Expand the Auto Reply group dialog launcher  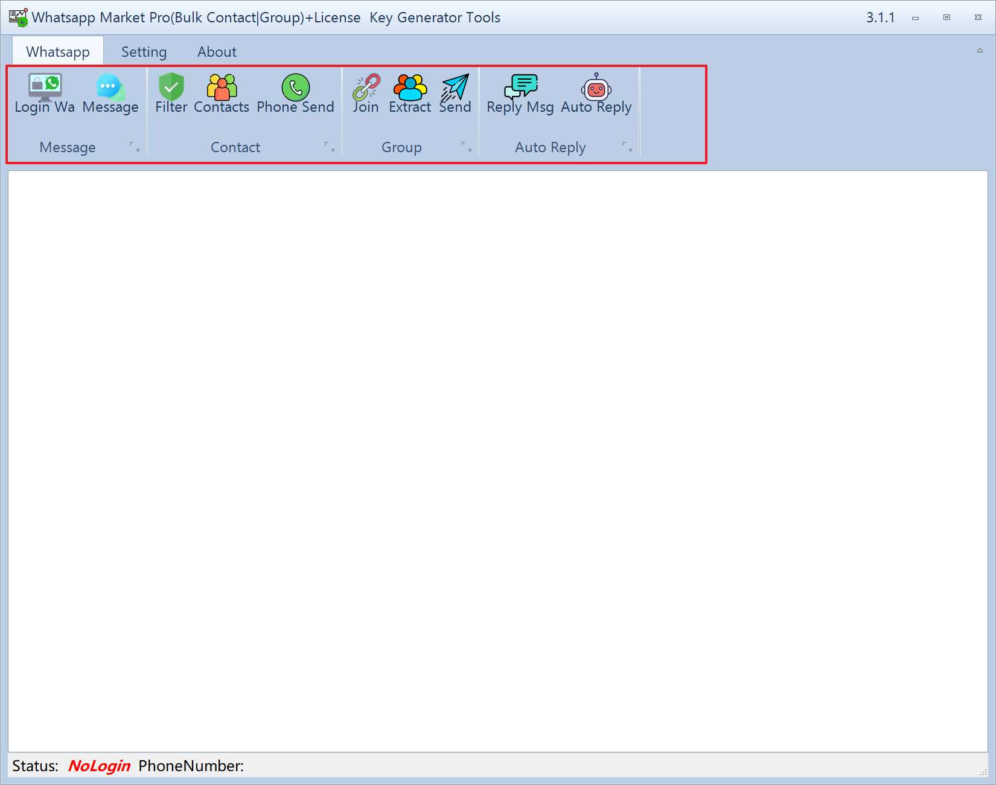(x=627, y=147)
